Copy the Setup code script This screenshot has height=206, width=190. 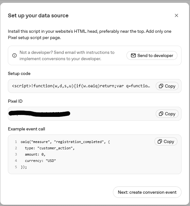click(167, 86)
